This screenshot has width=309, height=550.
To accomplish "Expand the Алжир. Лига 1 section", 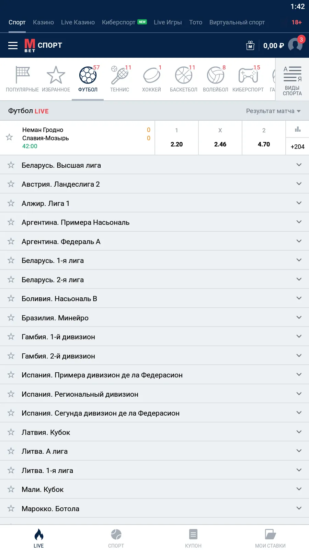I will click(299, 203).
